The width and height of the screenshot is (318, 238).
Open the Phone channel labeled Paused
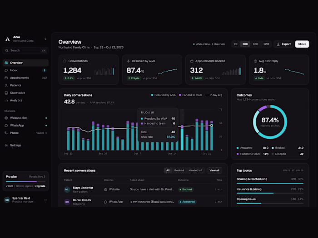pos(25,133)
